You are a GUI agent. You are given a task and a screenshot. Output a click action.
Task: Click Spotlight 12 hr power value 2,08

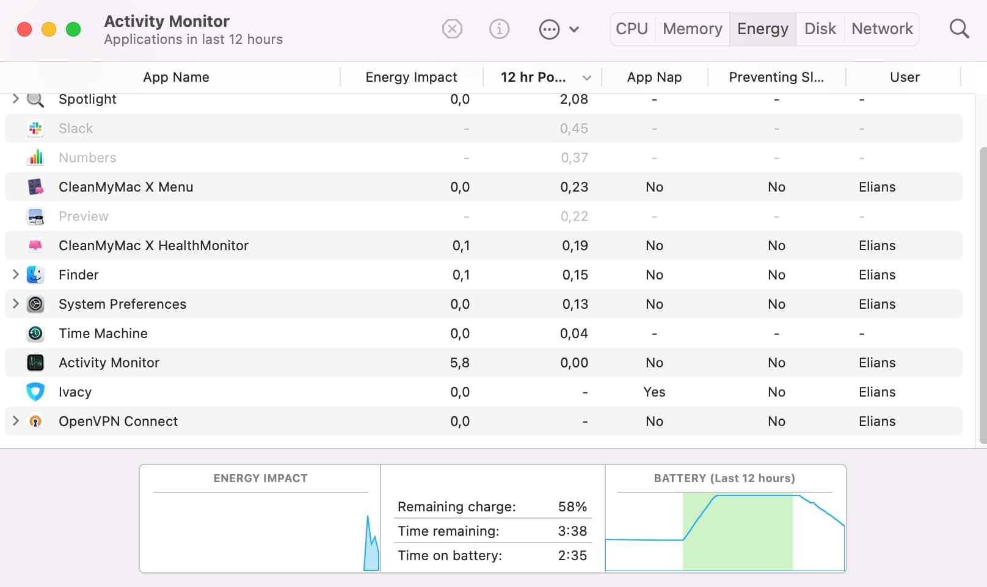coord(574,99)
